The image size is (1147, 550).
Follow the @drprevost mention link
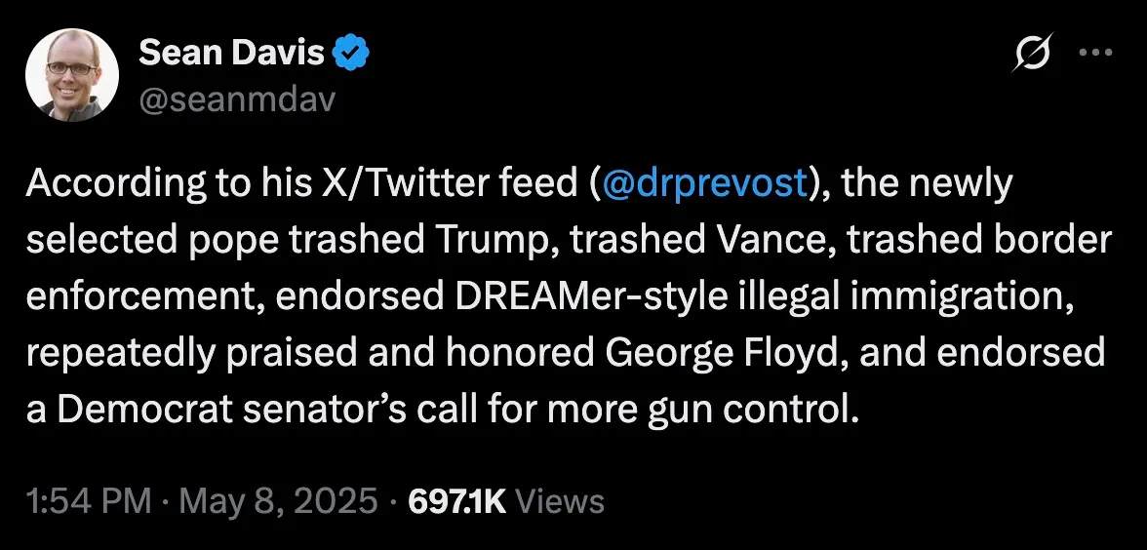[704, 185]
